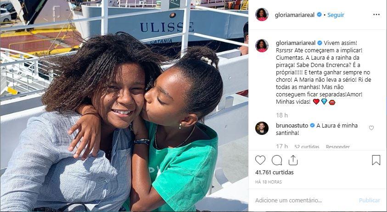Screen dimensions: 387x212
Task: View the 52 curtidas on the comment
Action: pyautogui.click(x=307, y=146)
